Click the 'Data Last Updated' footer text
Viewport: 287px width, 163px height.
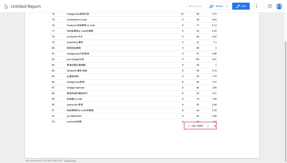tap(43, 161)
